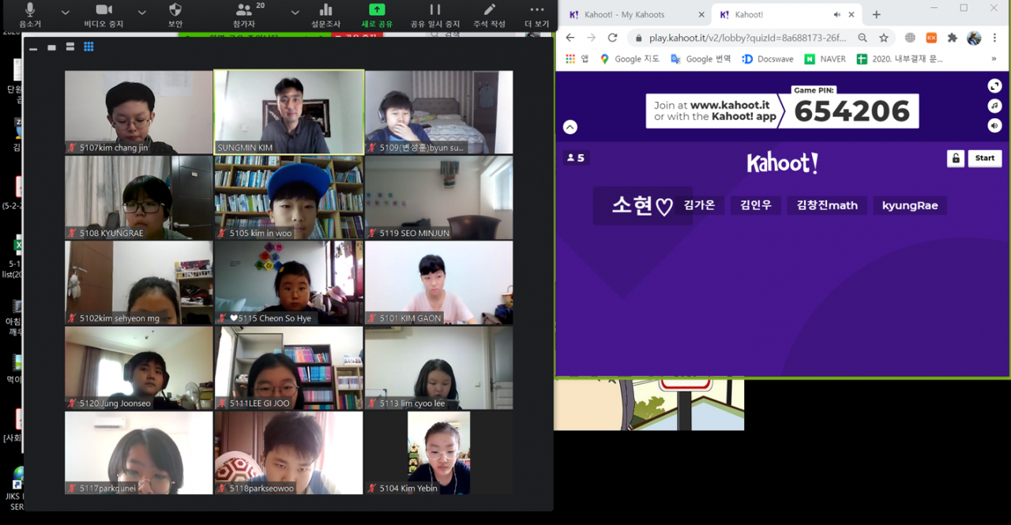Open the zoom magnifier icon in address bar
The image size is (1011, 525).
click(x=863, y=38)
